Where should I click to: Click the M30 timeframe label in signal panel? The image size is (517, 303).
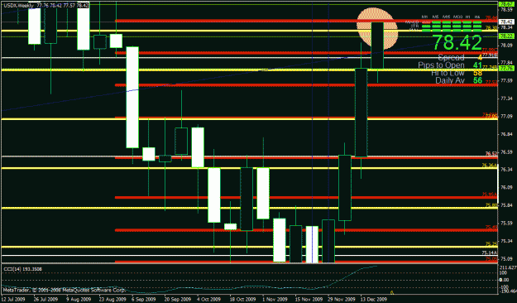[457, 17]
